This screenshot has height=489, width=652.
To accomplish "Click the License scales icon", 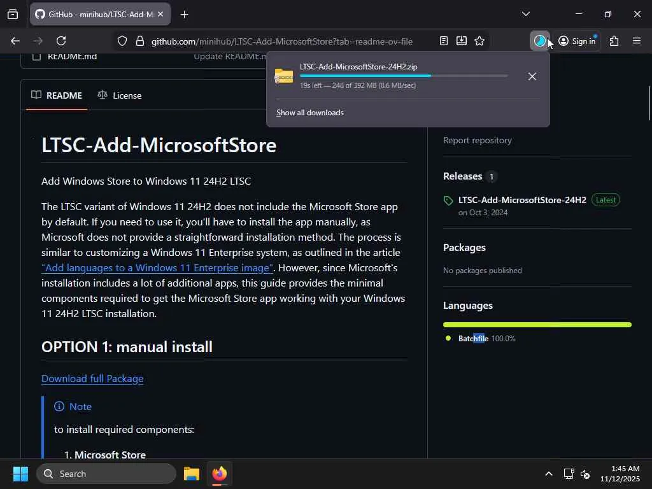I will pos(103,95).
